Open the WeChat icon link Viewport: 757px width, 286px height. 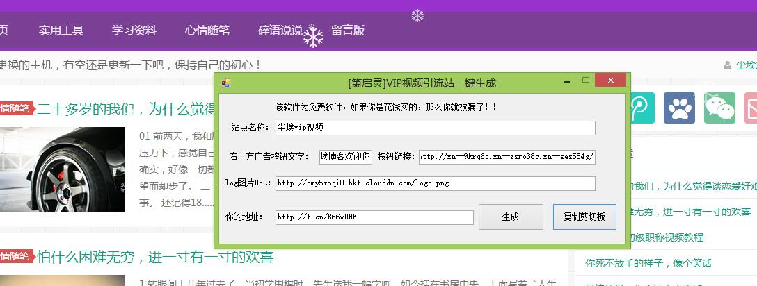point(719,108)
